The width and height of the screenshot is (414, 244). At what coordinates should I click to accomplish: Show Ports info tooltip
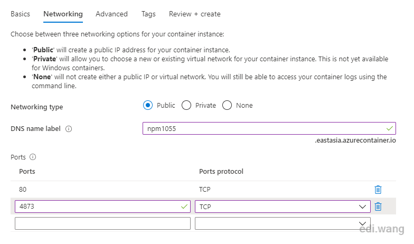coord(33,157)
